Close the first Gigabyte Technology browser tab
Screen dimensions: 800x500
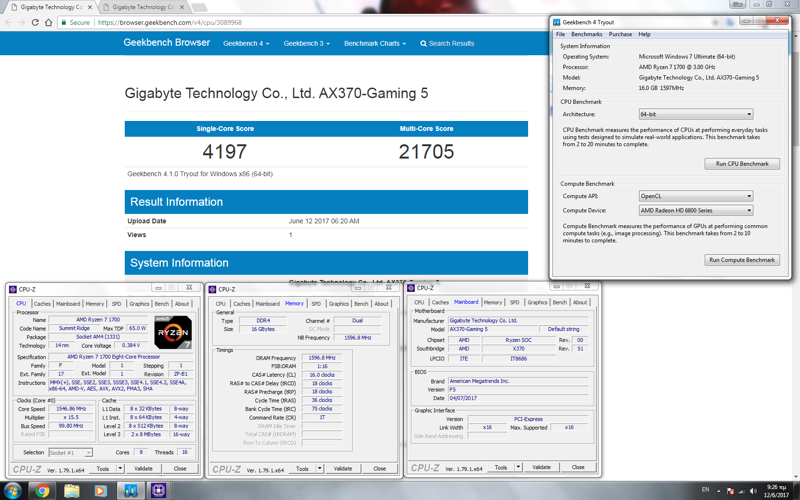(x=90, y=7)
